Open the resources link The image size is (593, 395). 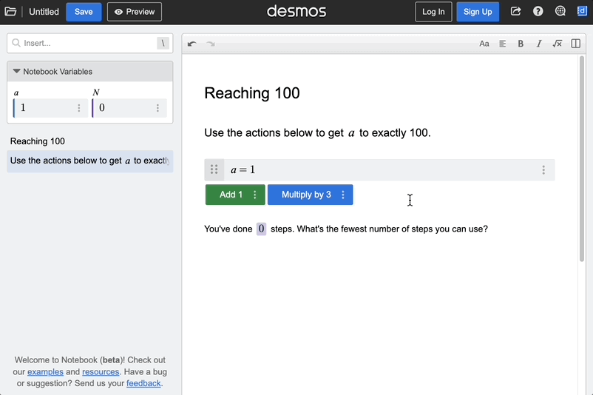(101, 372)
